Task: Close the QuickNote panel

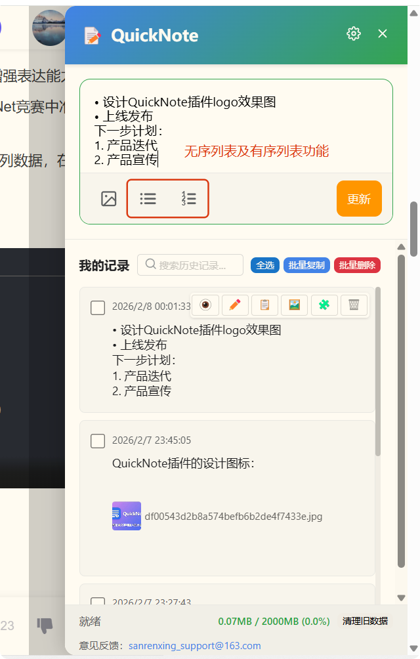Action: coord(382,33)
